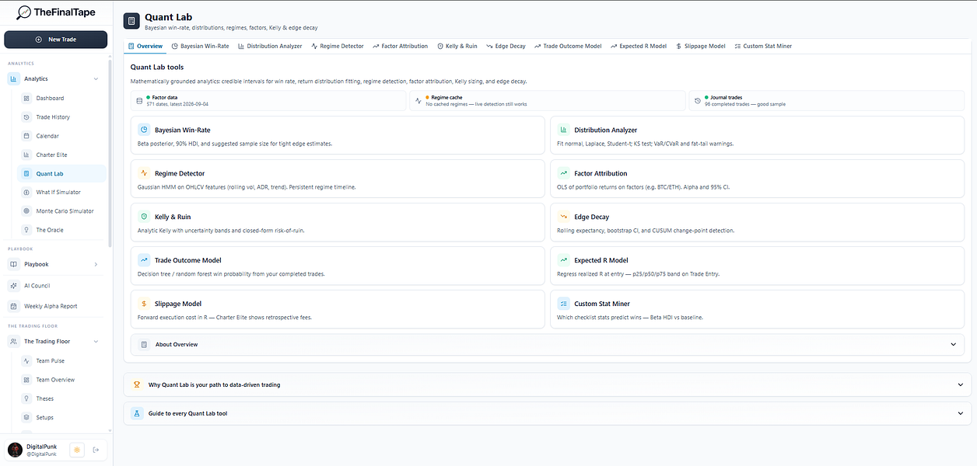Open the Monte Carlo Simulator sidebar icon
Screen dimensions: 977x466
tap(26, 211)
